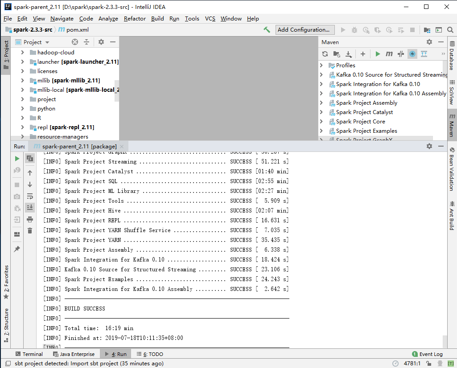Rerun the spark-parent_2.11 build
Image resolution: width=457 pixels, height=368 pixels.
(16, 158)
